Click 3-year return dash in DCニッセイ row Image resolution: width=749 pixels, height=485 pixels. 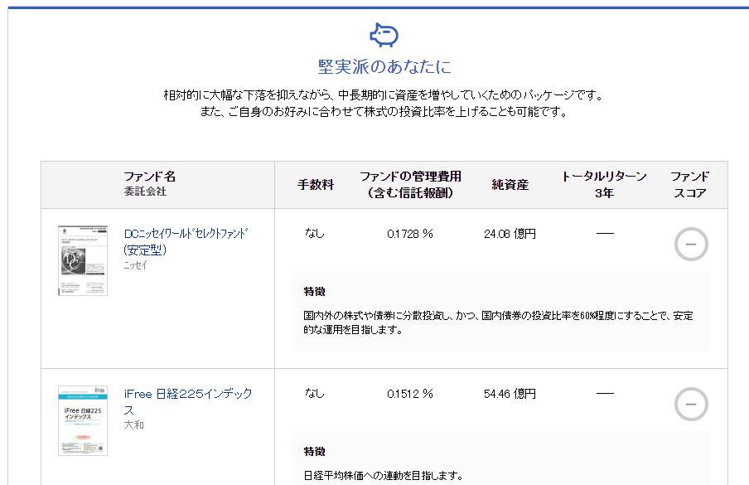(x=605, y=233)
